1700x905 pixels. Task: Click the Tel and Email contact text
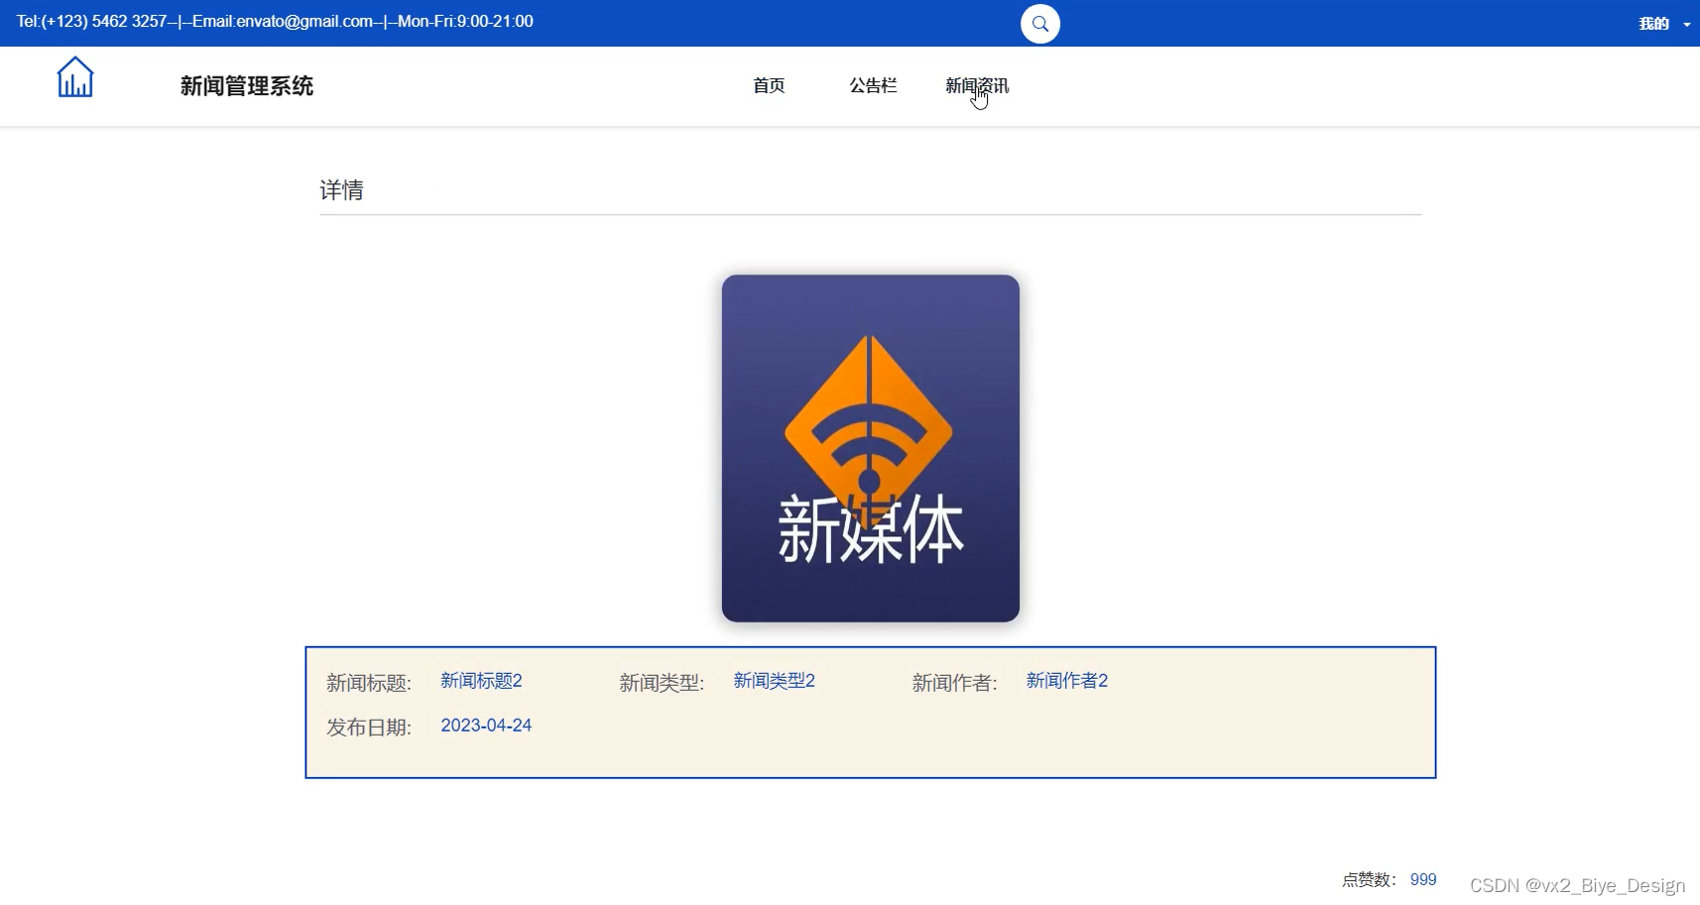pyautogui.click(x=275, y=22)
